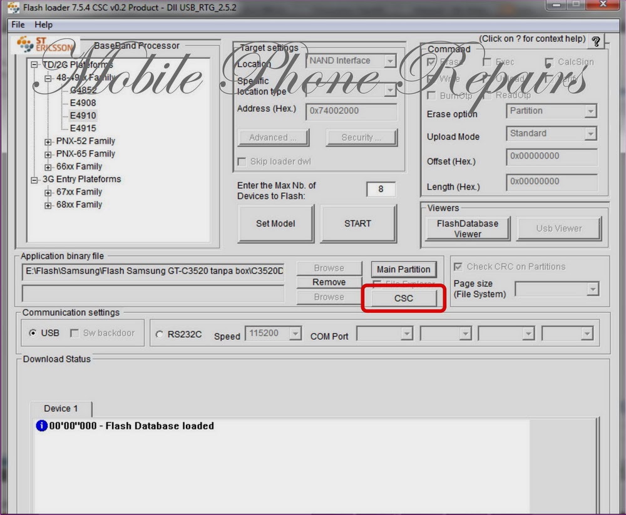Click the Set Model button

pyautogui.click(x=275, y=223)
